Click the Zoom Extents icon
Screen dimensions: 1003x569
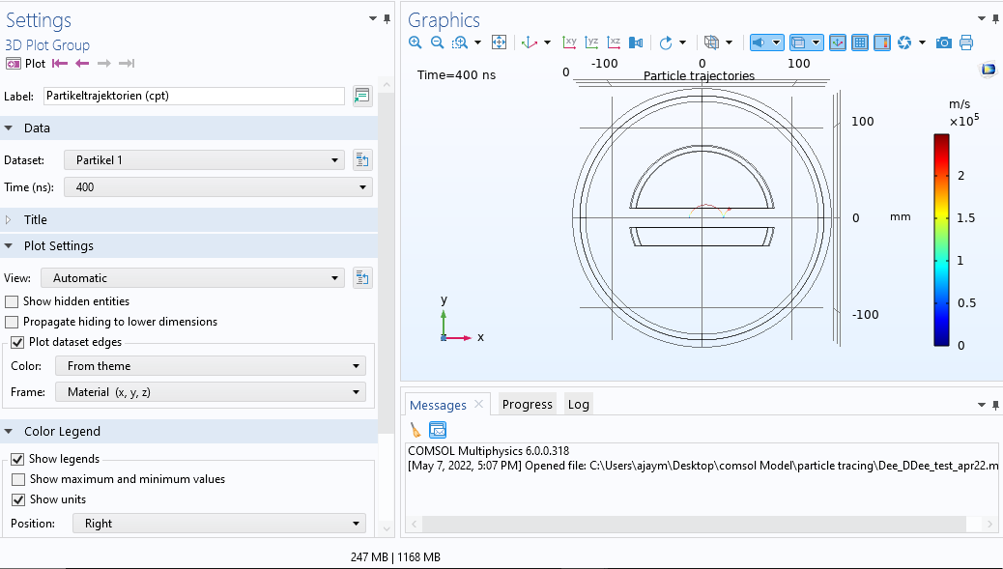click(x=500, y=43)
